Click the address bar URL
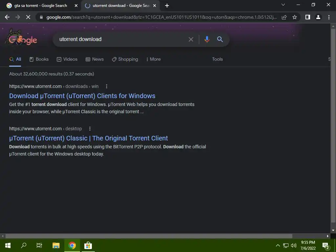Viewport: 336px width, 252px height. 161,17
